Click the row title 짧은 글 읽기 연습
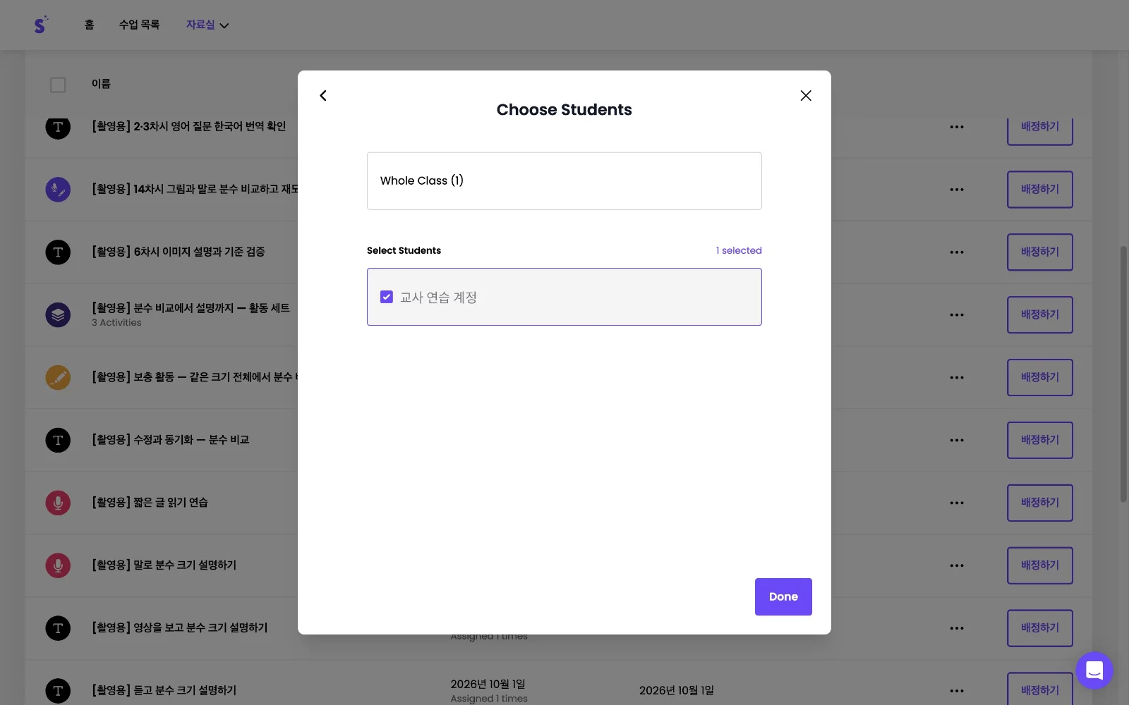1129x705 pixels. pos(150,503)
